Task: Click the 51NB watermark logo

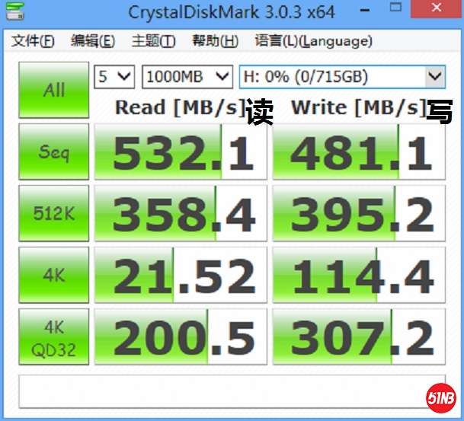Action: [x=440, y=396]
